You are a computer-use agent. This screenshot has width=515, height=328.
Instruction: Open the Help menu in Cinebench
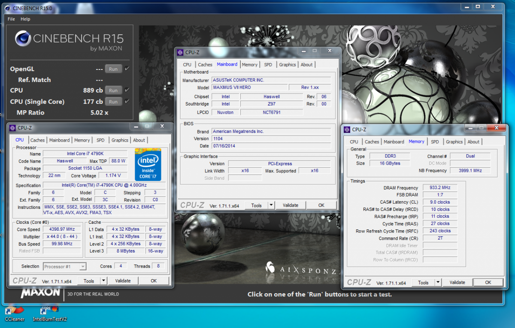(25, 19)
